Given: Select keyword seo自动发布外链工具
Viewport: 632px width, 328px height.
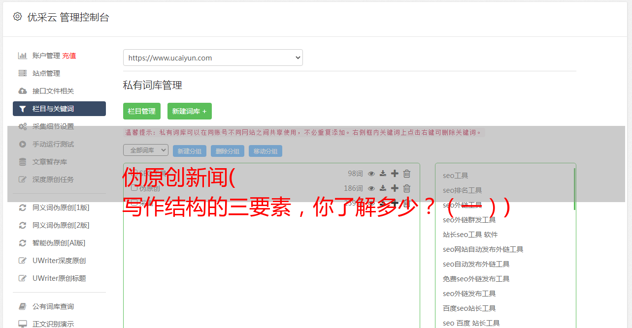Looking at the screenshot, I should [476, 264].
